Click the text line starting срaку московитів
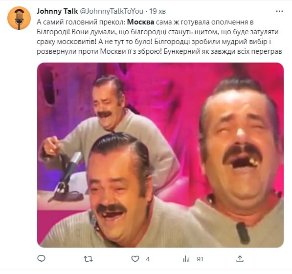This screenshot has width=292, height=274. 154,42
